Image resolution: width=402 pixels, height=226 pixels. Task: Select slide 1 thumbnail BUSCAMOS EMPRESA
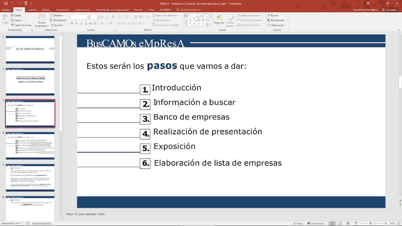30,50
